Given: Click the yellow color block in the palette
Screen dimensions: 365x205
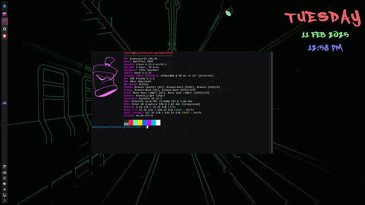Looking at the screenshot, I should pos(140,123).
